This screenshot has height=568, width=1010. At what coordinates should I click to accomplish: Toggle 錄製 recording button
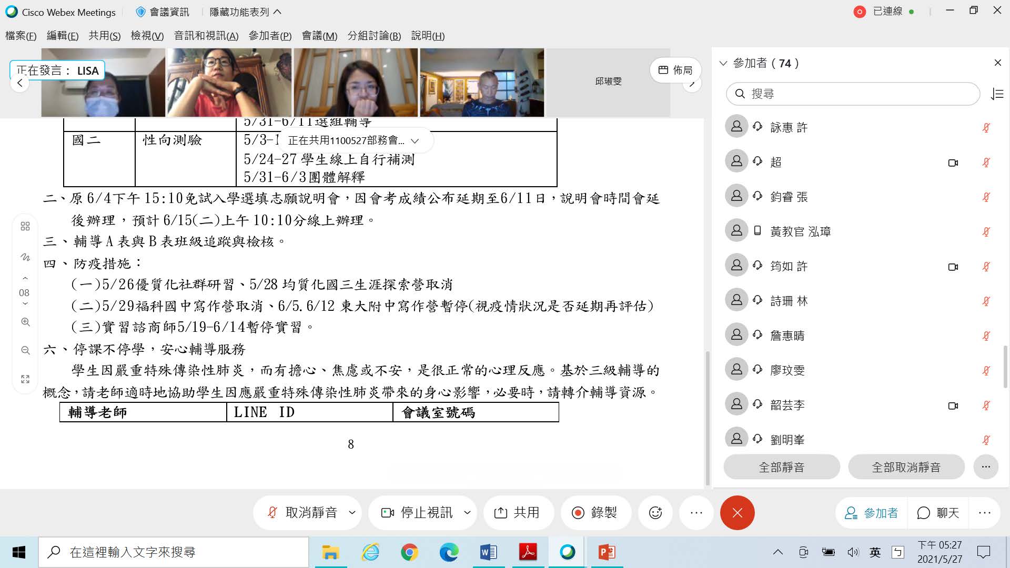pos(595,513)
